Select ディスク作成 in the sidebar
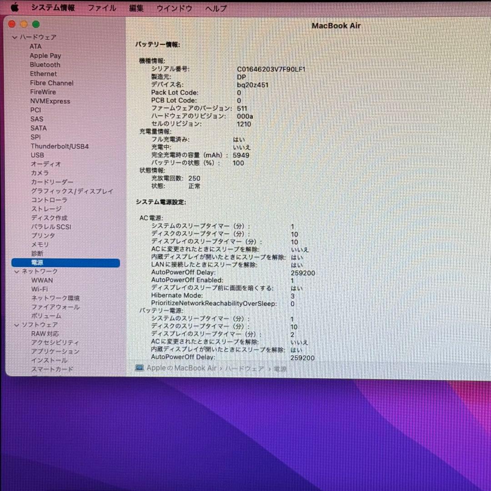 49,218
